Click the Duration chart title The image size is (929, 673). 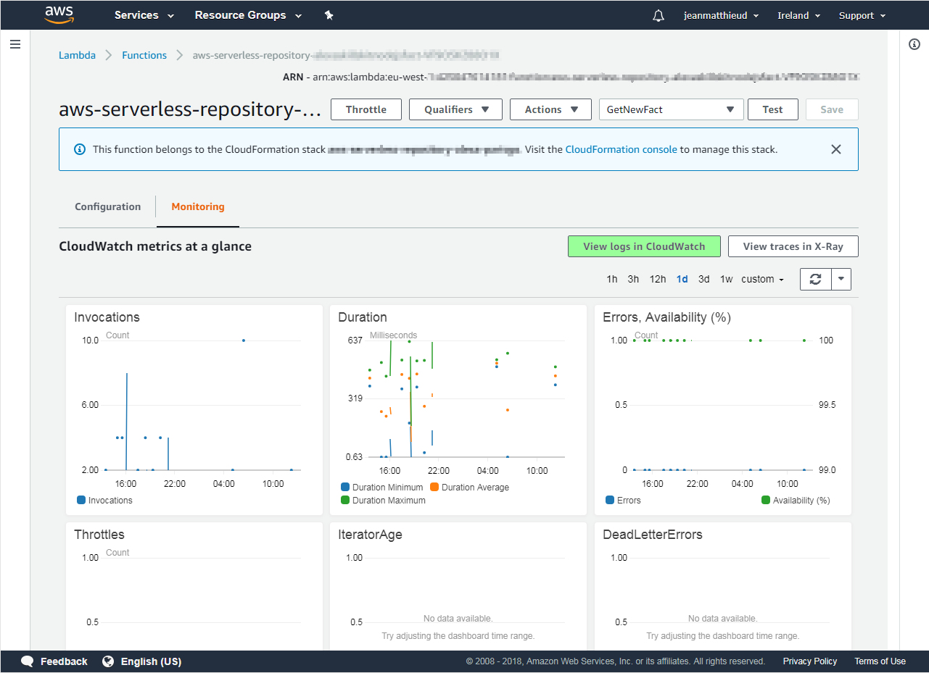tap(363, 317)
